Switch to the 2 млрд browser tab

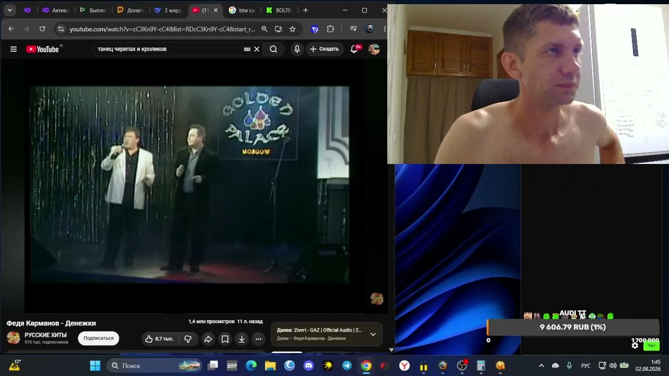[168, 10]
